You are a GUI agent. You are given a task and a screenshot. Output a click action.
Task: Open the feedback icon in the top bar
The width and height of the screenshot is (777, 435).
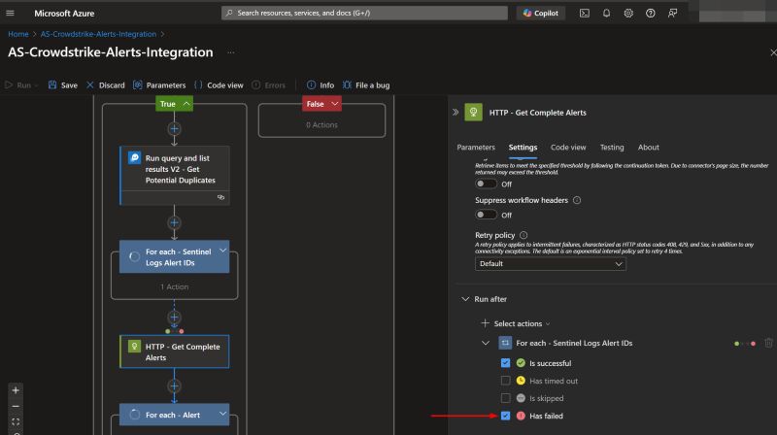672,14
